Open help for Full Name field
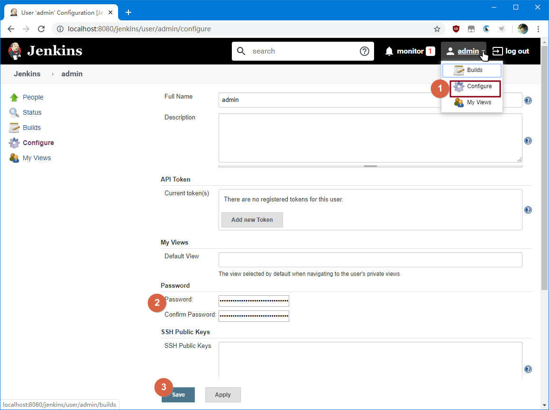Viewport: 549px width, 410px height. click(528, 100)
